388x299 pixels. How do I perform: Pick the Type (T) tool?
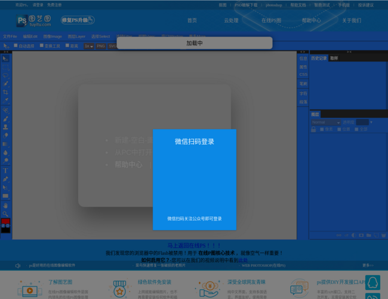(5, 170)
